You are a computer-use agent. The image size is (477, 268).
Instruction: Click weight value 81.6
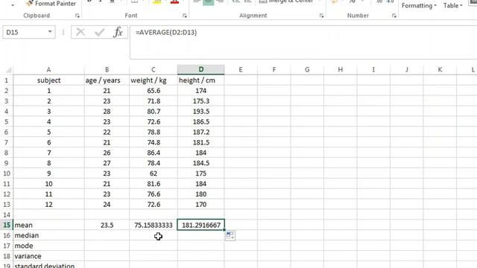[x=154, y=184]
